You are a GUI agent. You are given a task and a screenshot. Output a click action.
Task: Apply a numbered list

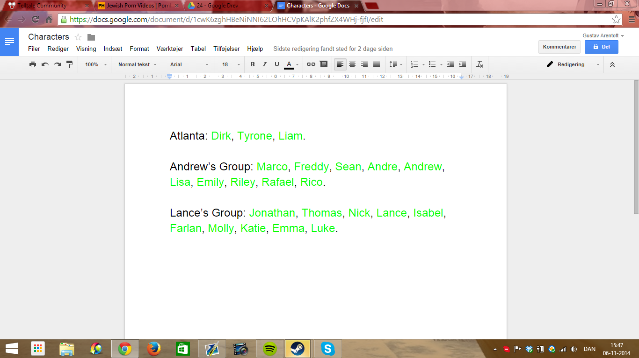pyautogui.click(x=414, y=64)
